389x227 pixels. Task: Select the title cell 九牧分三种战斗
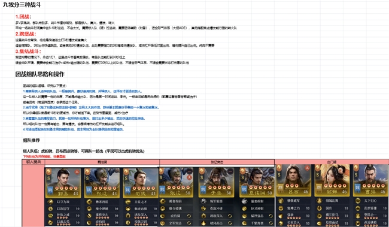pos(22,5)
